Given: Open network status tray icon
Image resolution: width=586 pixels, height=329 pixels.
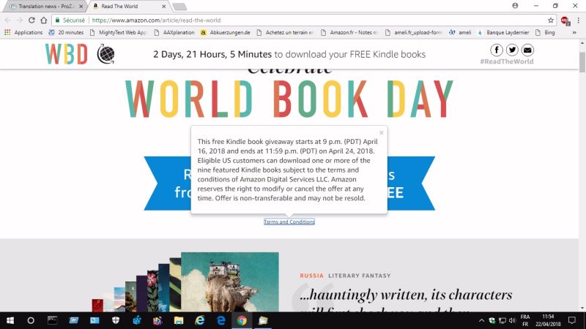Looking at the screenshot, I should point(502,320).
